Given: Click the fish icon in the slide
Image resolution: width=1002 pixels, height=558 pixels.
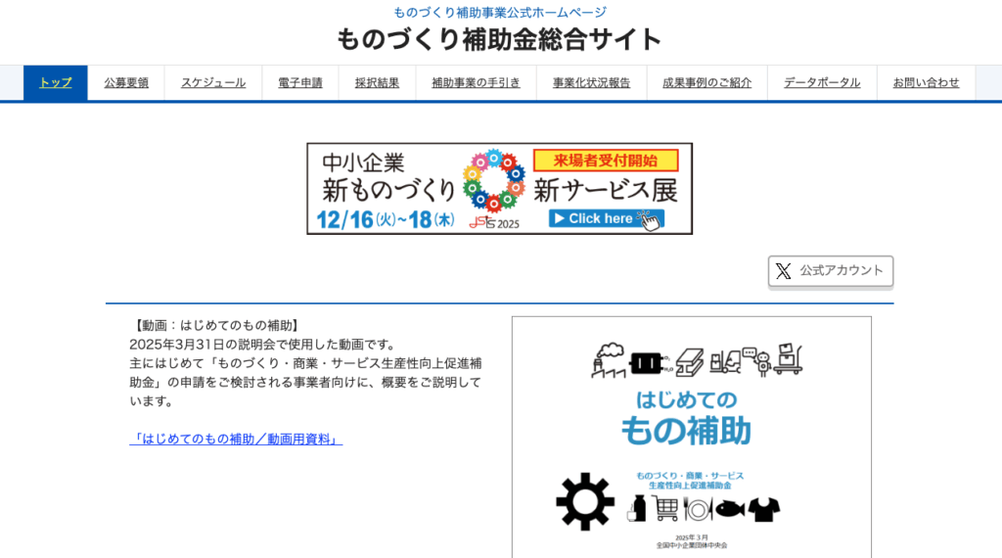Looking at the screenshot, I should [728, 509].
